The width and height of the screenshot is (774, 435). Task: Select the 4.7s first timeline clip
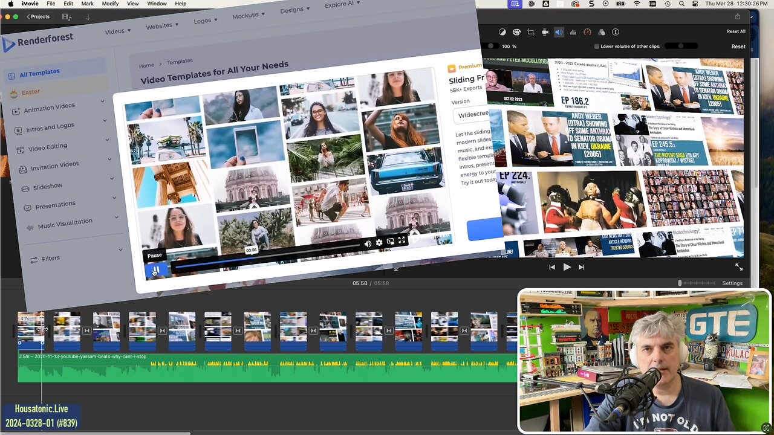coord(31,330)
